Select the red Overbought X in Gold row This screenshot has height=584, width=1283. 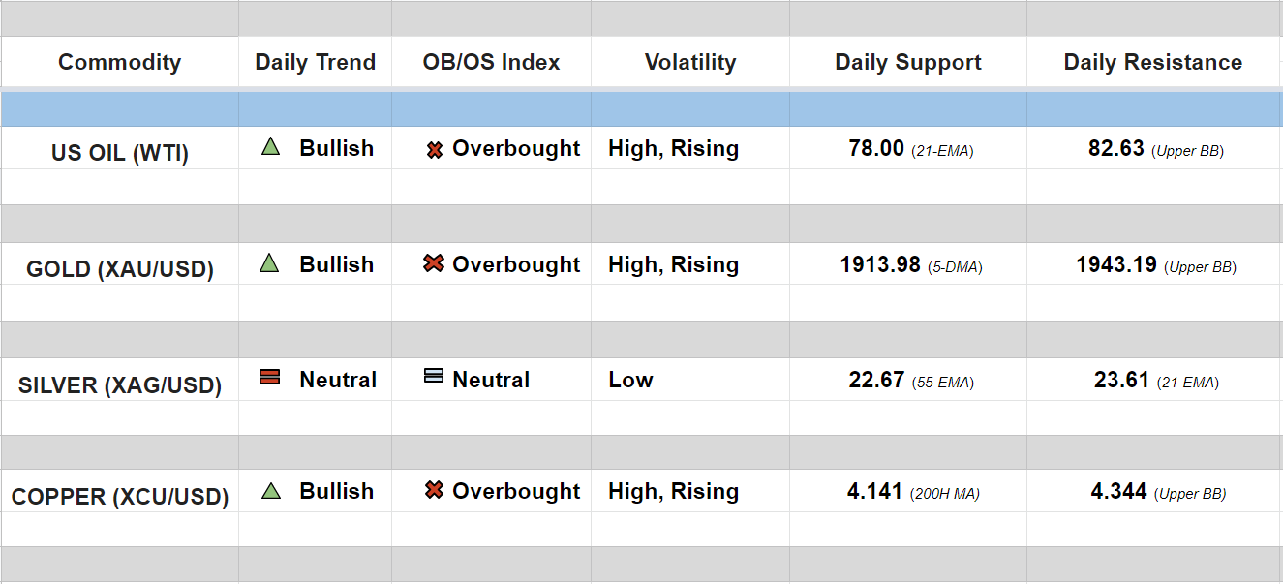click(434, 263)
